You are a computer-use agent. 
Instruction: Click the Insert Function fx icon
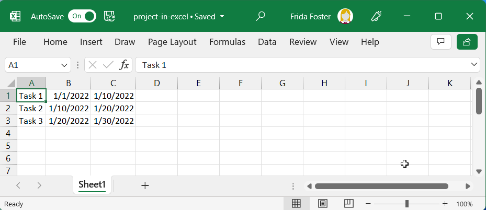coord(125,65)
